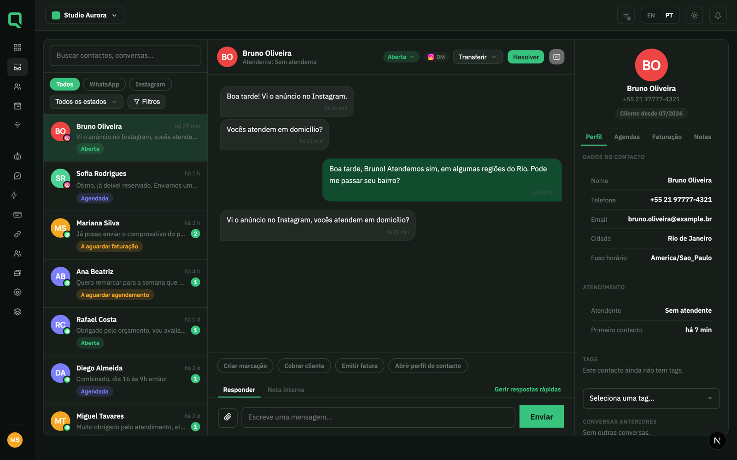Open the link chain icon in sidebar
737x460 pixels.
(x=18, y=234)
